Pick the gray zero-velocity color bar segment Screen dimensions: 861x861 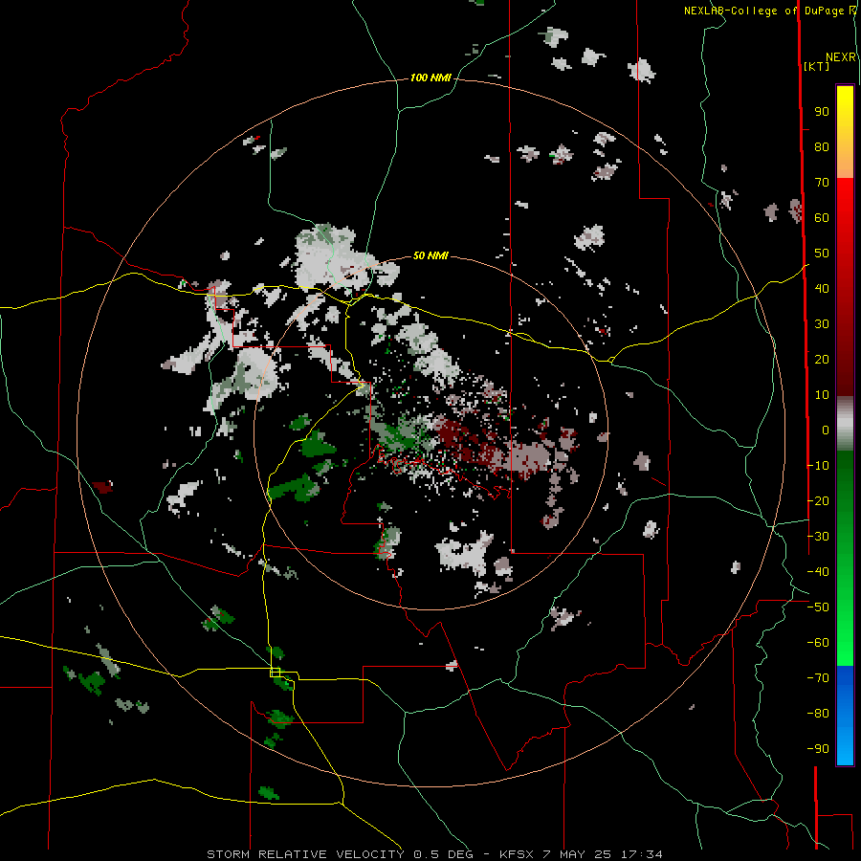pos(845,424)
